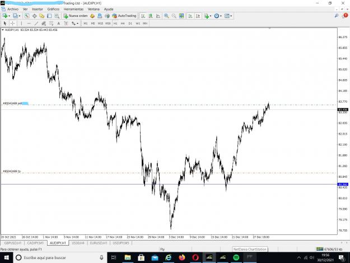Open the New Chart toolbar icon

click(5, 16)
